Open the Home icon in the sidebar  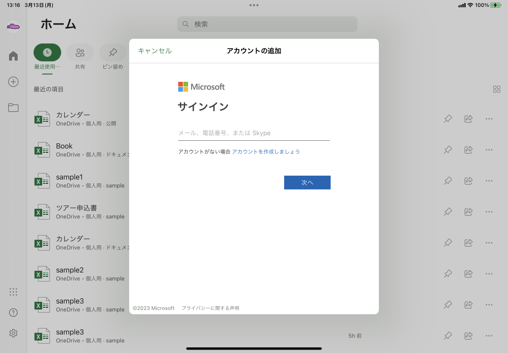coord(13,56)
